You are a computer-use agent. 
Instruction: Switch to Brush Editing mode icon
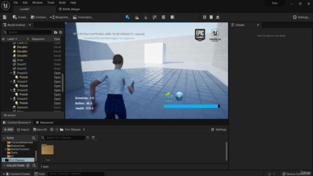pyautogui.click(x=173, y=18)
